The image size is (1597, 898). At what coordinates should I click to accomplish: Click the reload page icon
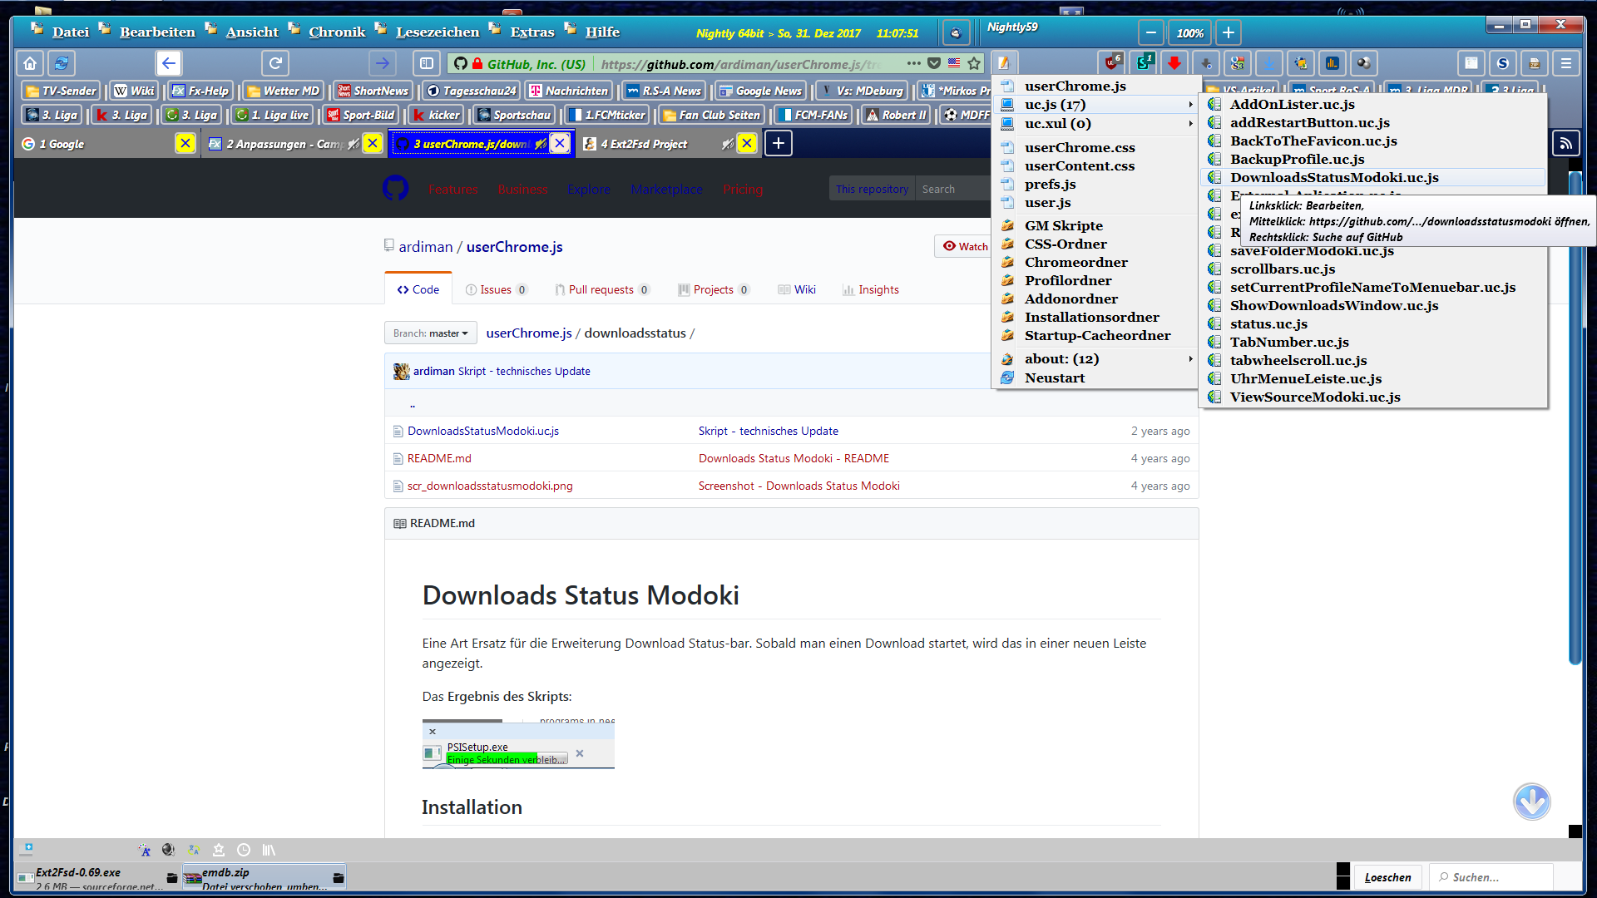[x=275, y=63]
